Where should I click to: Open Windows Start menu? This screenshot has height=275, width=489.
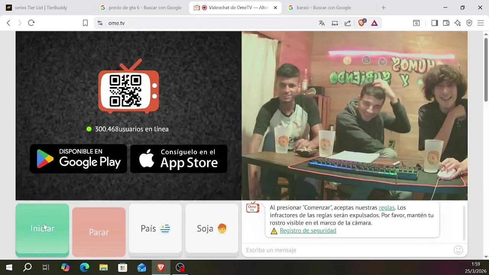click(9, 267)
